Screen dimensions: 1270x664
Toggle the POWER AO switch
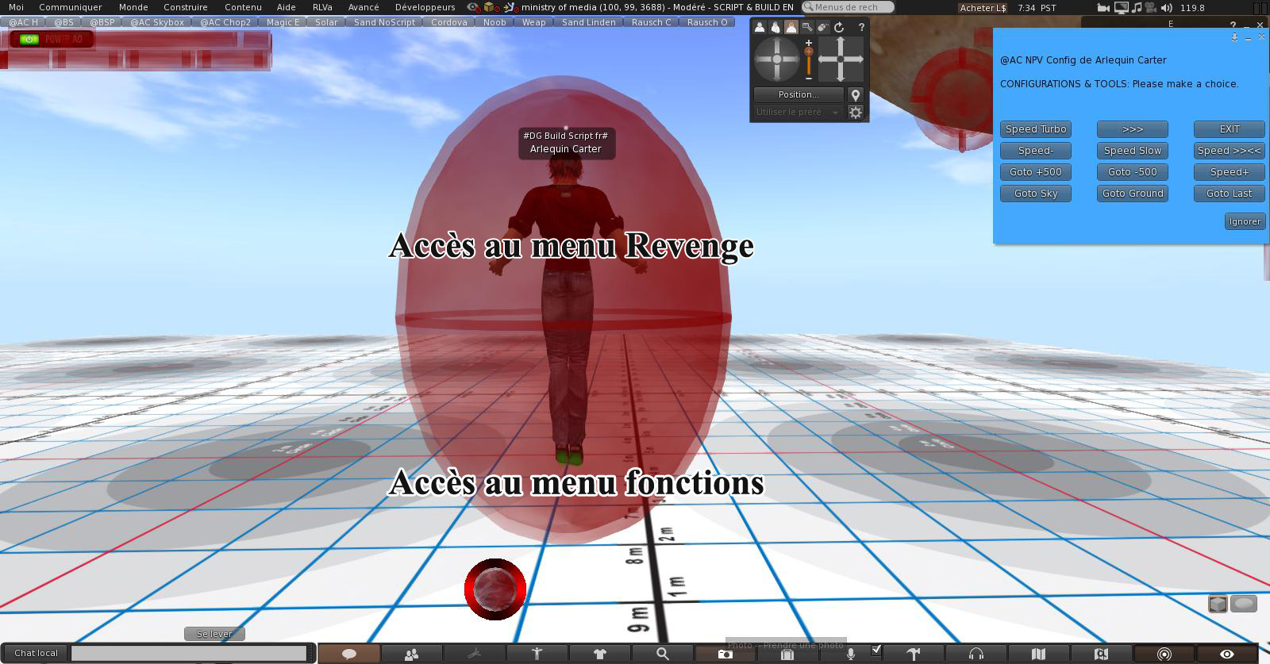tap(30, 39)
